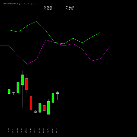
Task: Click the '21 Nov' date label
Action: click(x=17, y=130)
